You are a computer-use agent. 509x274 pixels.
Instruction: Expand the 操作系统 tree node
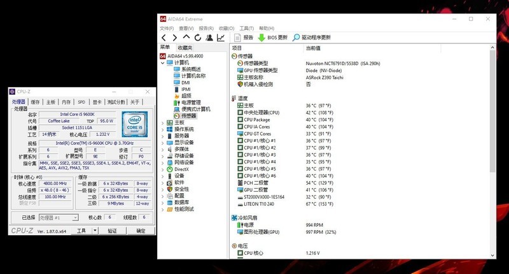[163, 129]
